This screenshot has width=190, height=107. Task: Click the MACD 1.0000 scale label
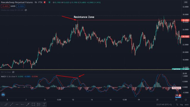point(185,76)
